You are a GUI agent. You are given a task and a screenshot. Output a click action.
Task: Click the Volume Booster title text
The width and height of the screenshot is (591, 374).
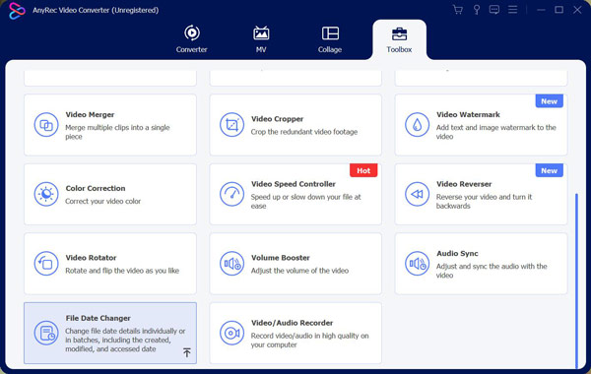(x=281, y=258)
